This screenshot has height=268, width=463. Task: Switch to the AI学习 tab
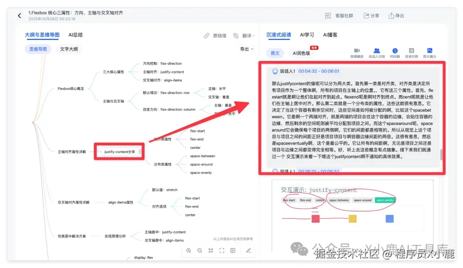(x=307, y=35)
